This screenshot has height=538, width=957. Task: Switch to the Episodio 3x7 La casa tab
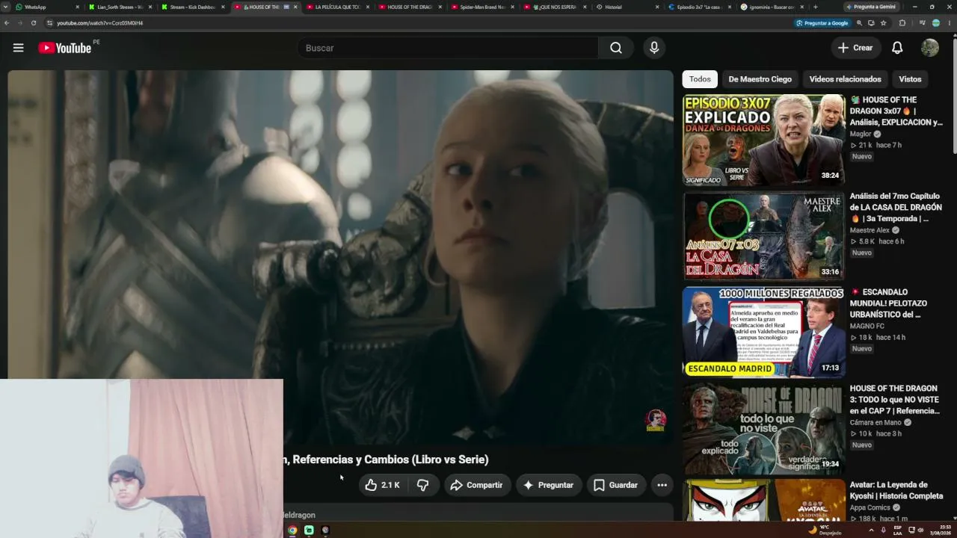coord(699,7)
